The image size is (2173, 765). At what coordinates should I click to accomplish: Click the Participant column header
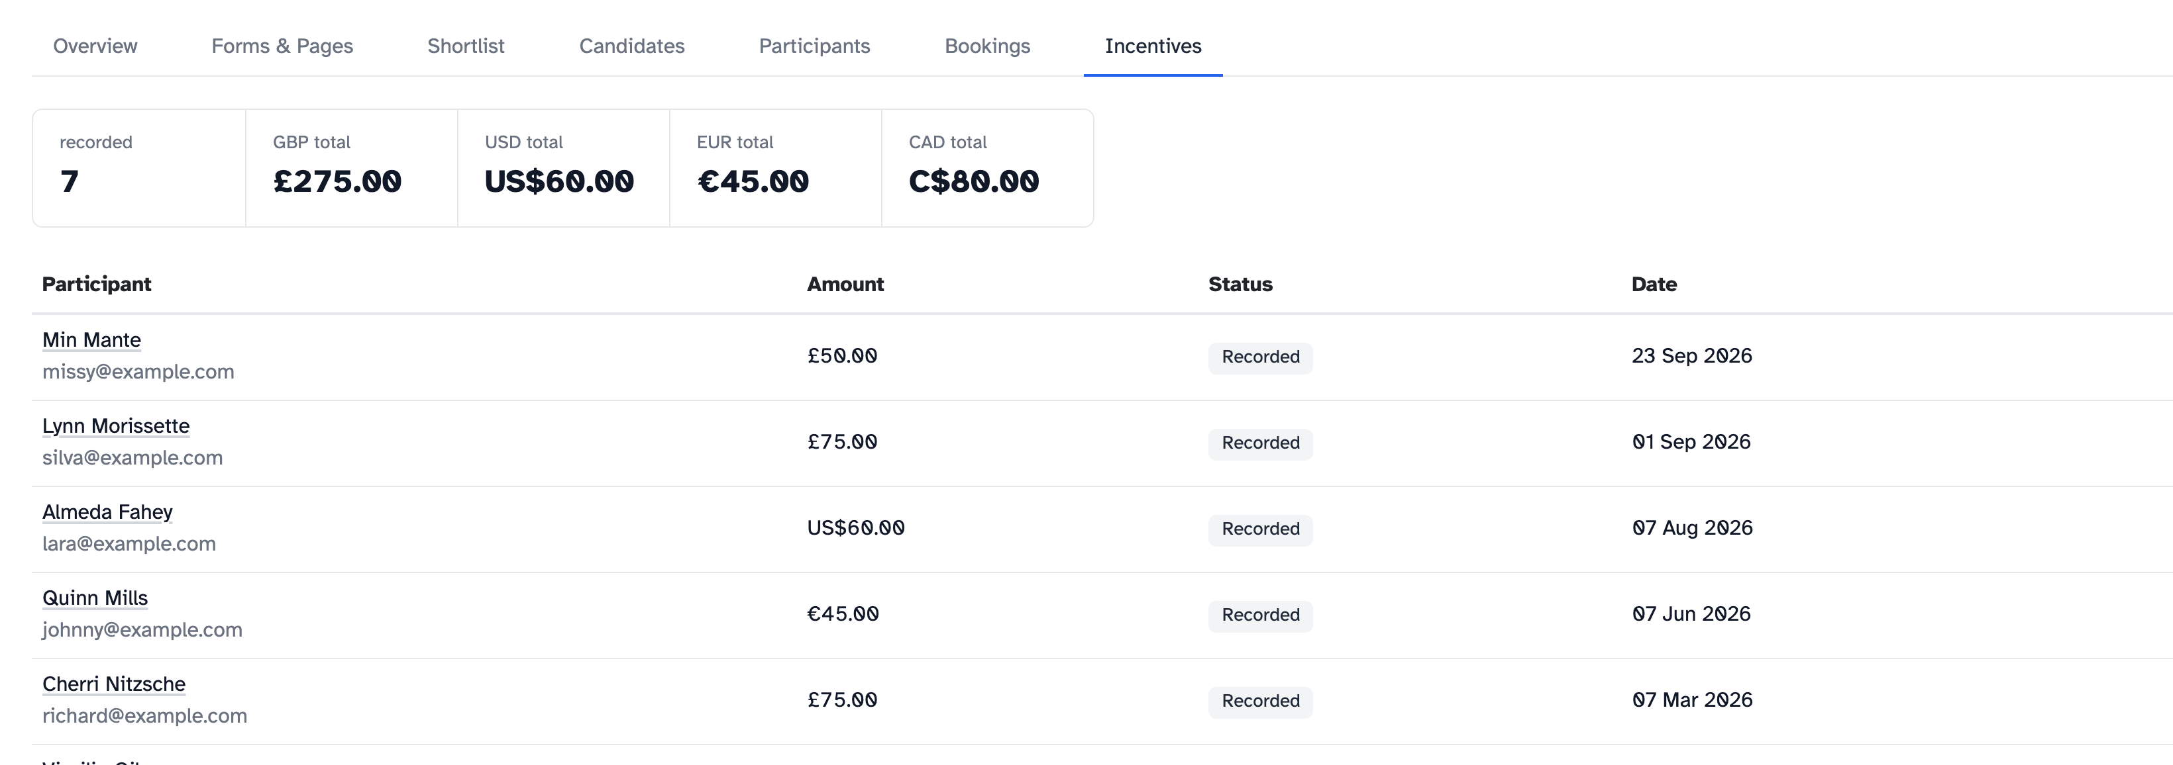[97, 284]
